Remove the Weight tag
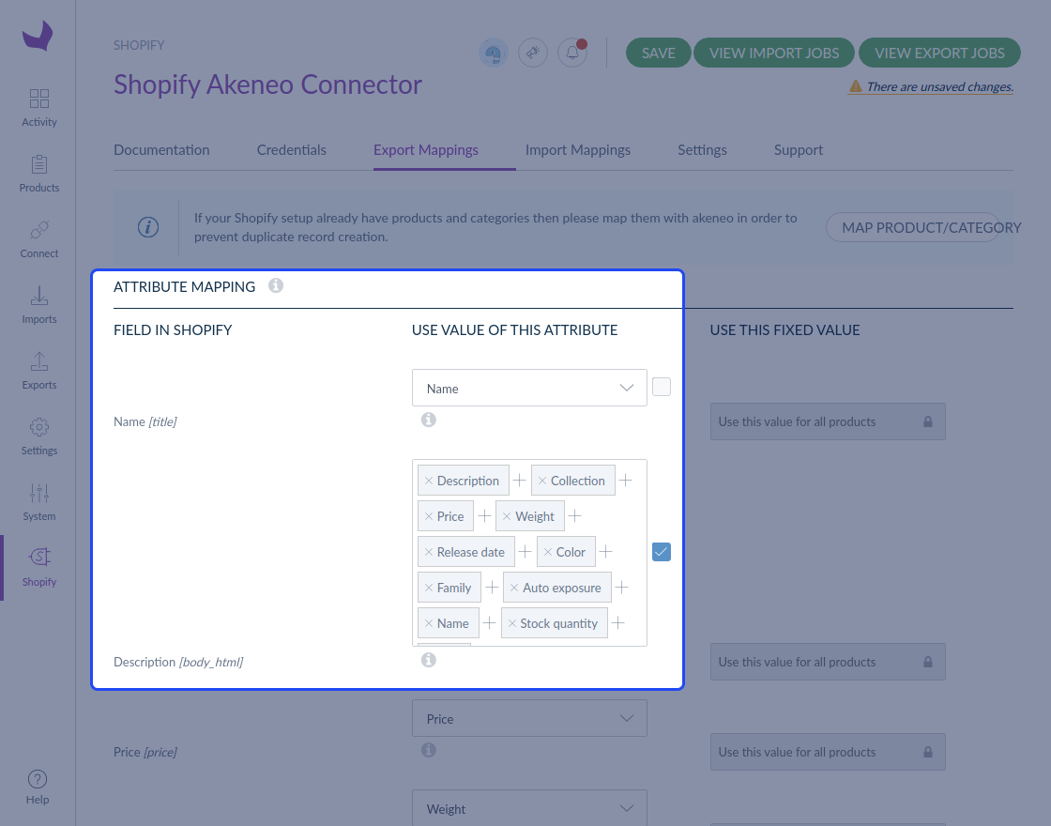Image resolution: width=1051 pixels, height=826 pixels. 507,516
